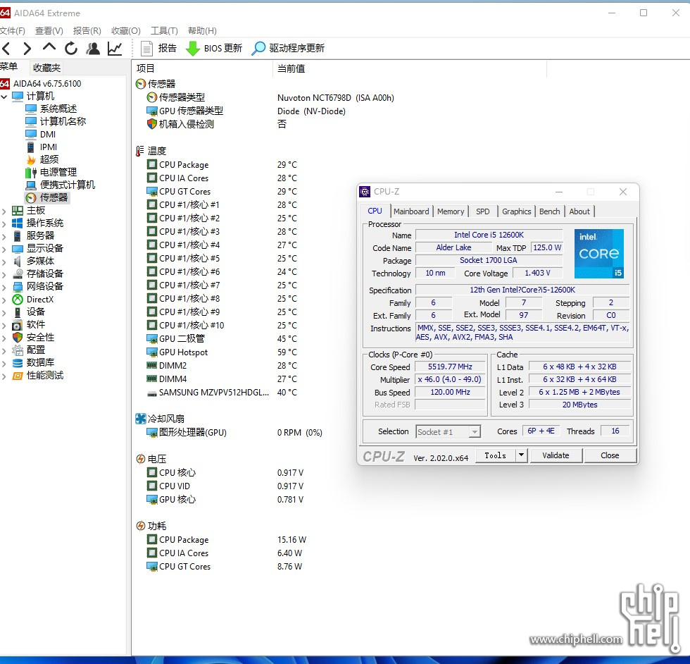Expand the 存储设备 tree node
The height and width of the screenshot is (664, 690).
click(4, 274)
